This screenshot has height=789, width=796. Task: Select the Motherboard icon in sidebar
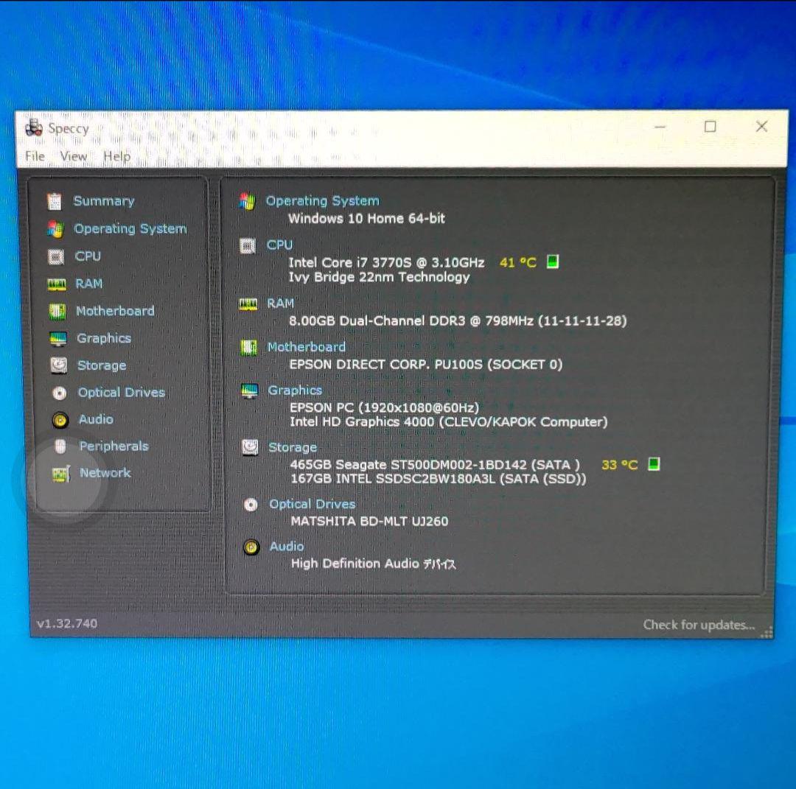(57, 311)
